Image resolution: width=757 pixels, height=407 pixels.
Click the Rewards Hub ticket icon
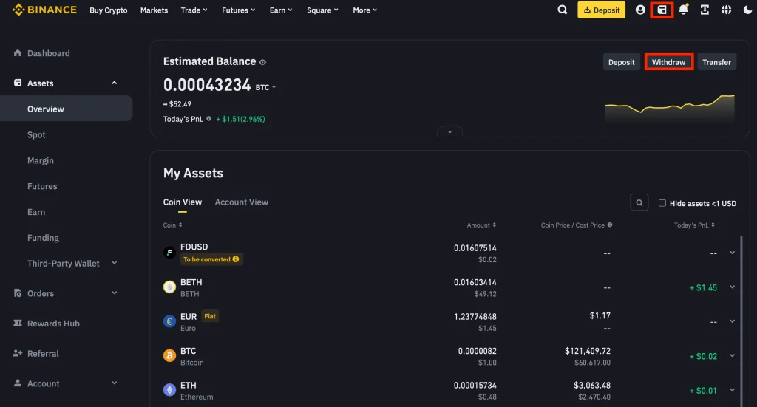[x=18, y=323]
